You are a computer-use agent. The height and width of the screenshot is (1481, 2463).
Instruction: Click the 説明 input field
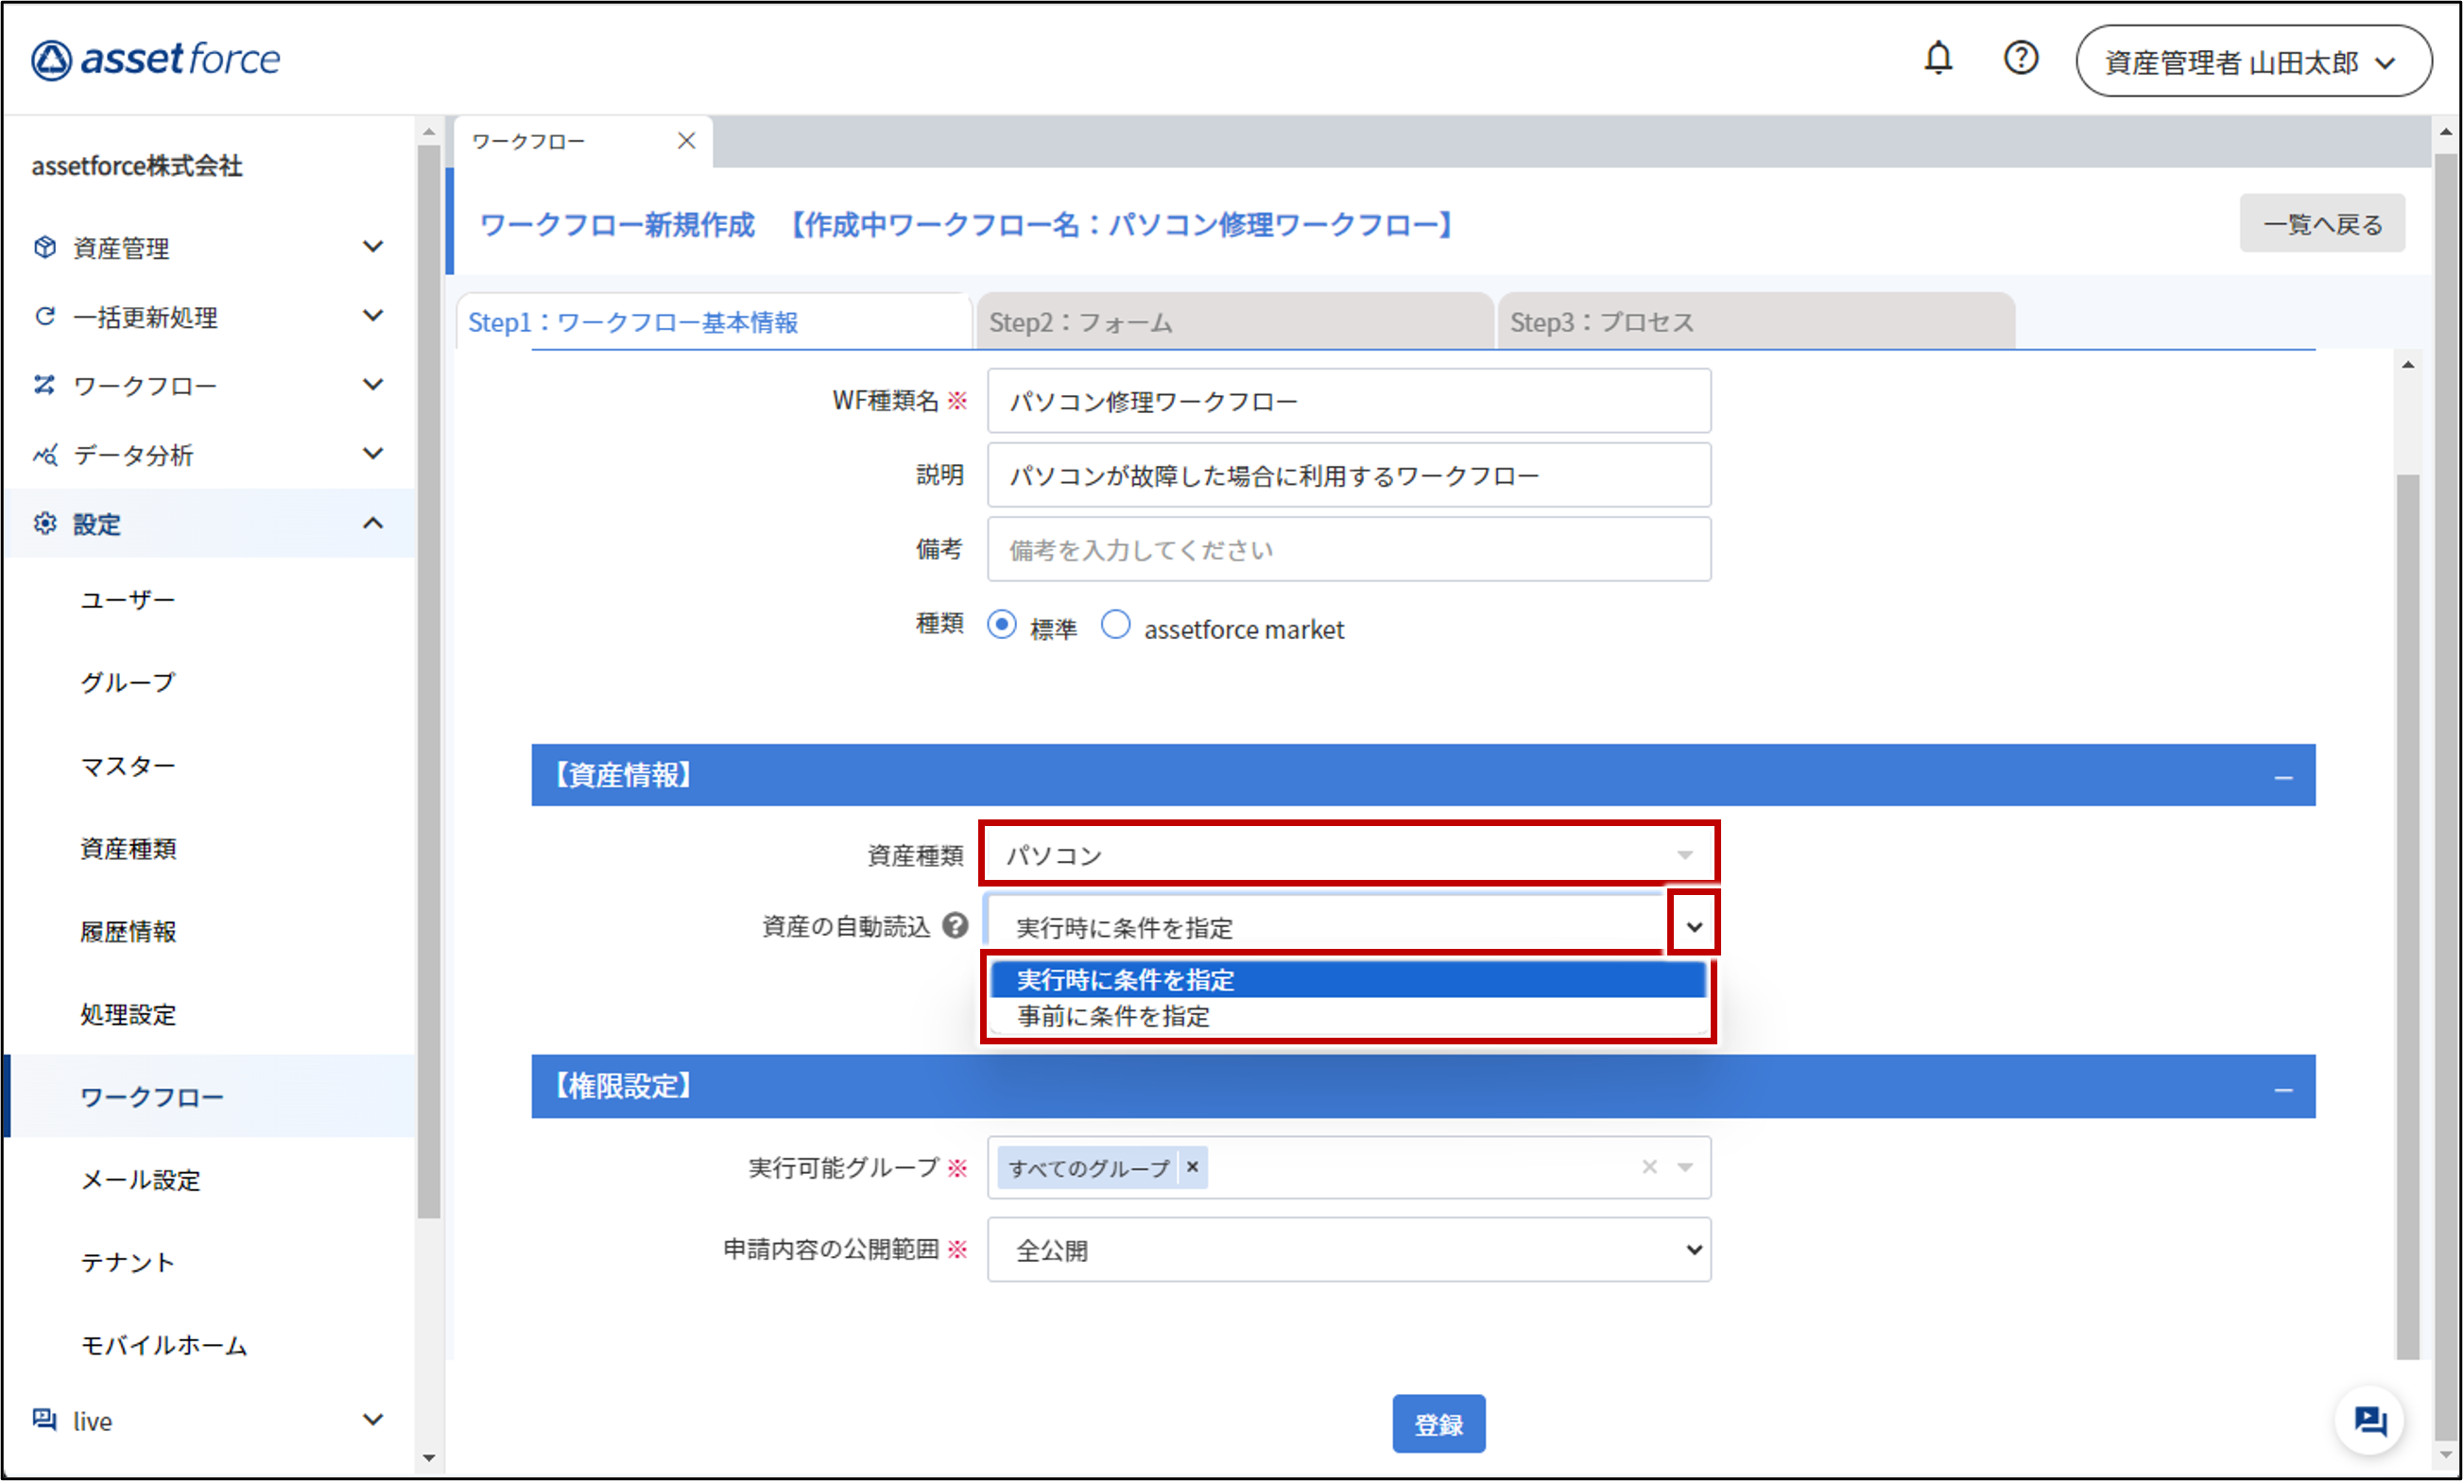coord(1350,475)
